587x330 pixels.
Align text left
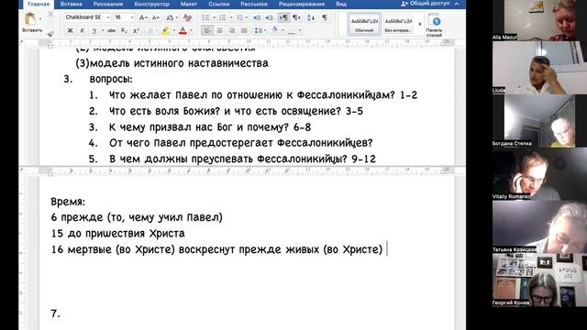pos(207,30)
